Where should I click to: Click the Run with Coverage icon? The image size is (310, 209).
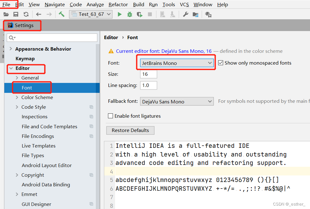[x=140, y=15]
